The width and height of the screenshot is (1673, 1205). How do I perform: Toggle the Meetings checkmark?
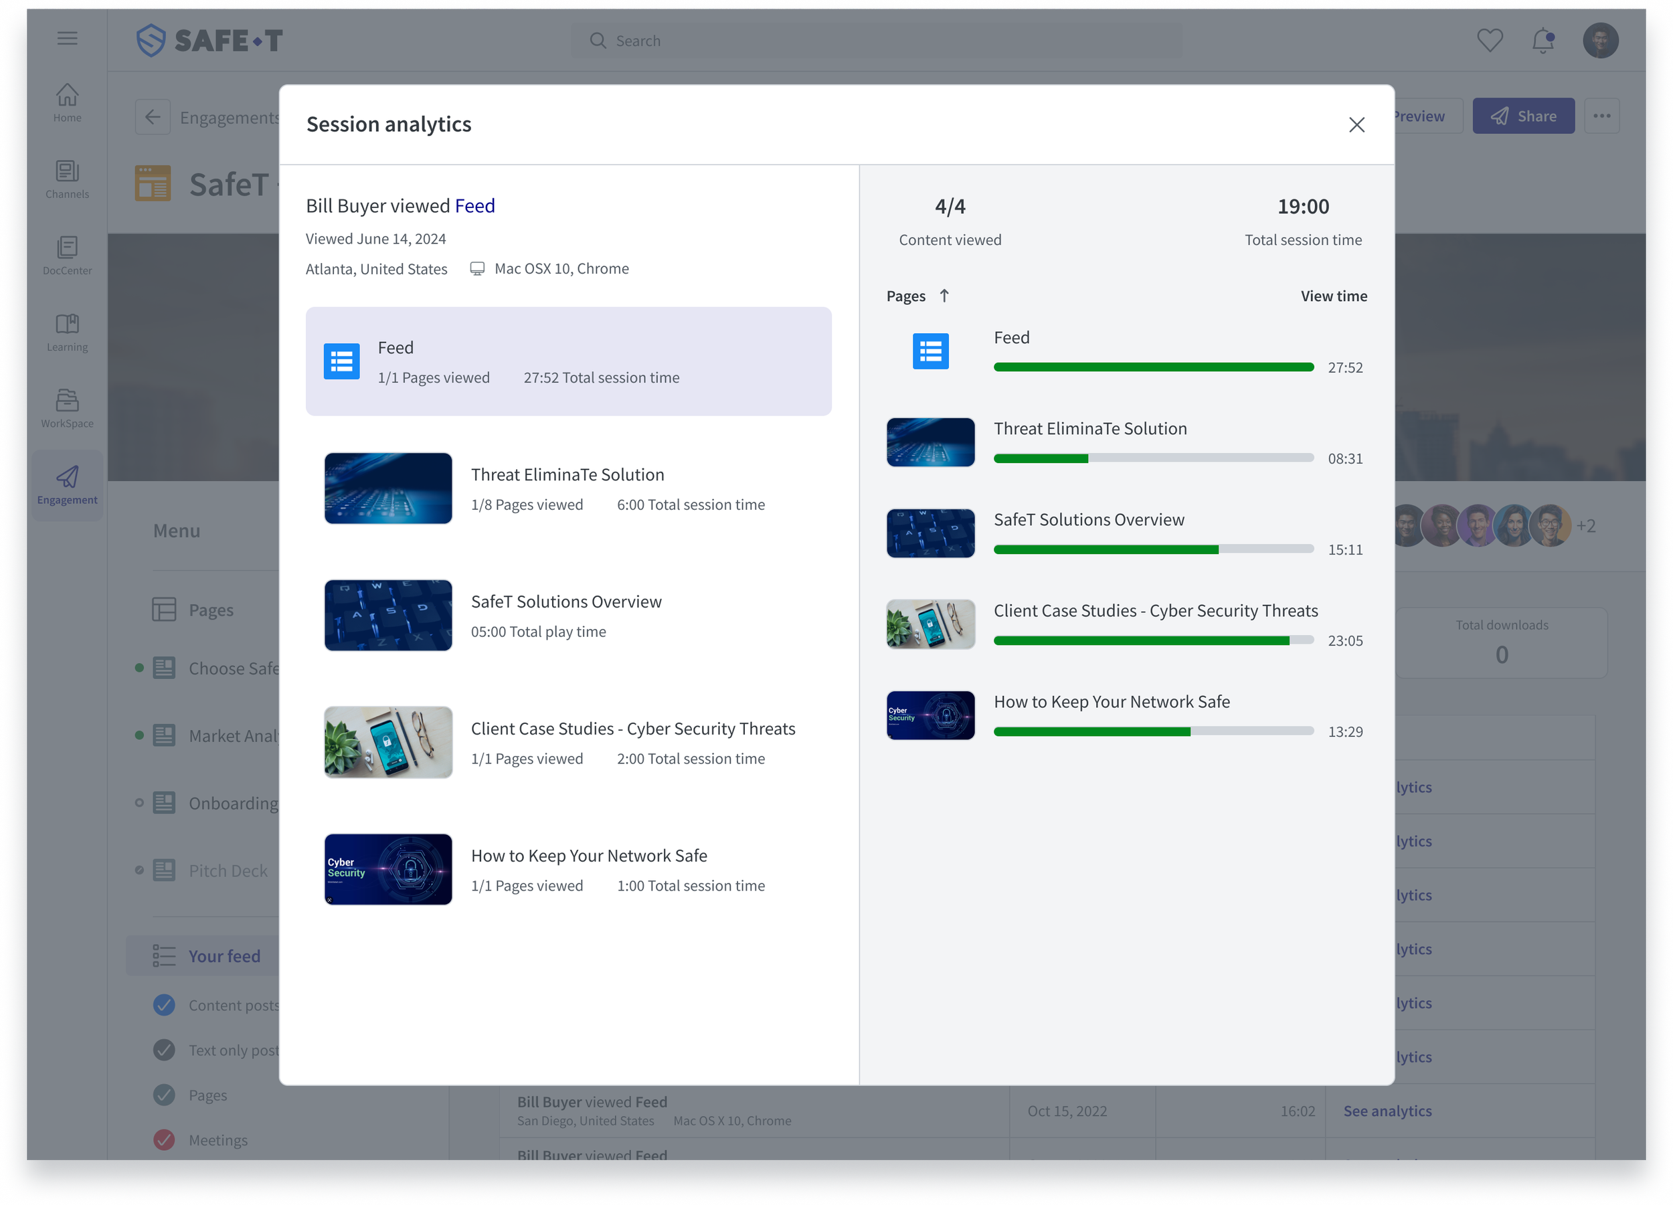click(x=164, y=1140)
